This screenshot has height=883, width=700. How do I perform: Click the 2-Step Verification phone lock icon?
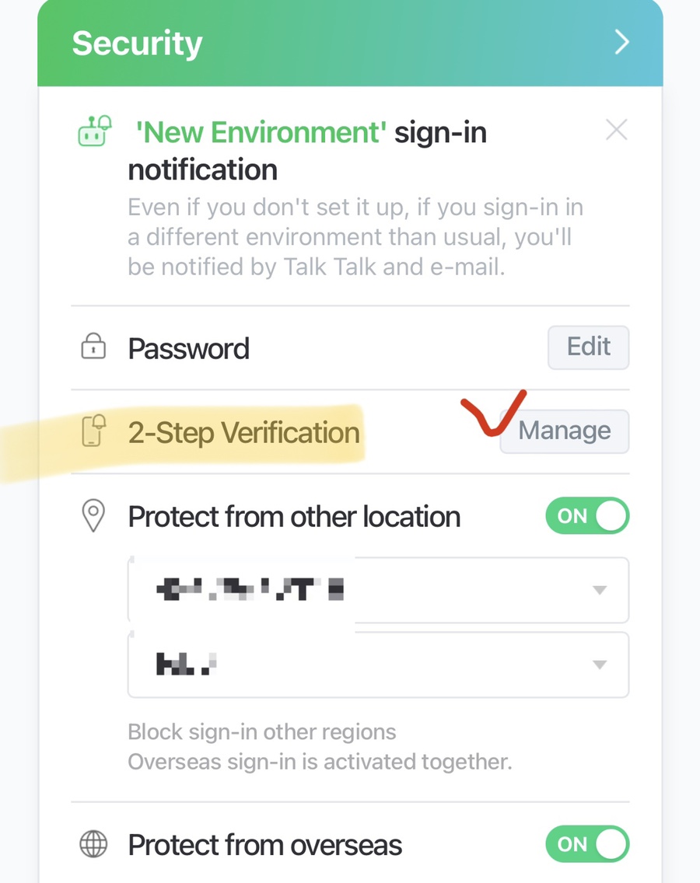point(93,431)
